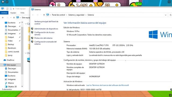Select Música under Este equipo
The image size is (172, 97).
[x=11, y=83]
